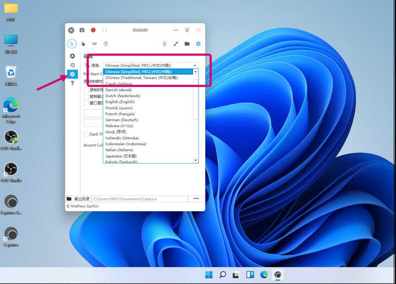Click the language list scrollbar thumb
The height and width of the screenshot is (284, 396).
click(195, 99)
